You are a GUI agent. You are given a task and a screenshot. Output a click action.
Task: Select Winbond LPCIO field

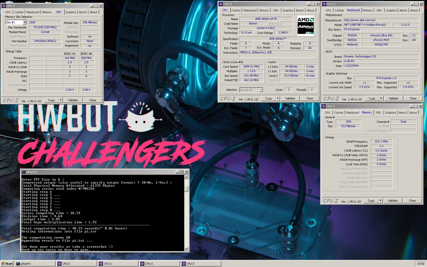(x=352, y=44)
